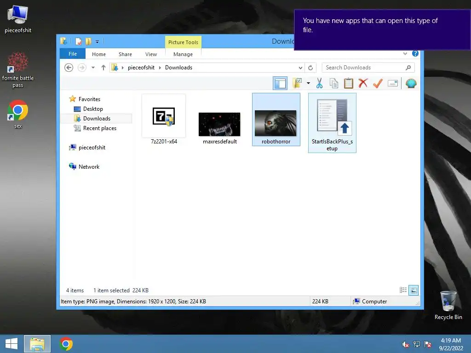Select Network in the navigation pane

[89, 166]
